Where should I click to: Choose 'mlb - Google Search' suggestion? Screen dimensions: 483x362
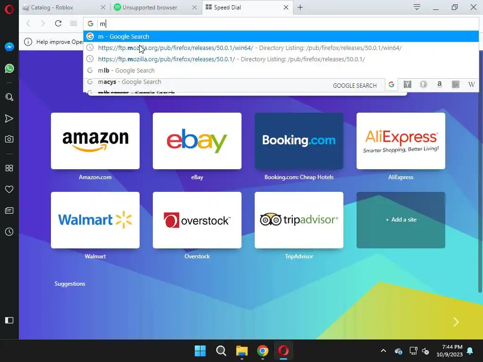pyautogui.click(x=281, y=71)
